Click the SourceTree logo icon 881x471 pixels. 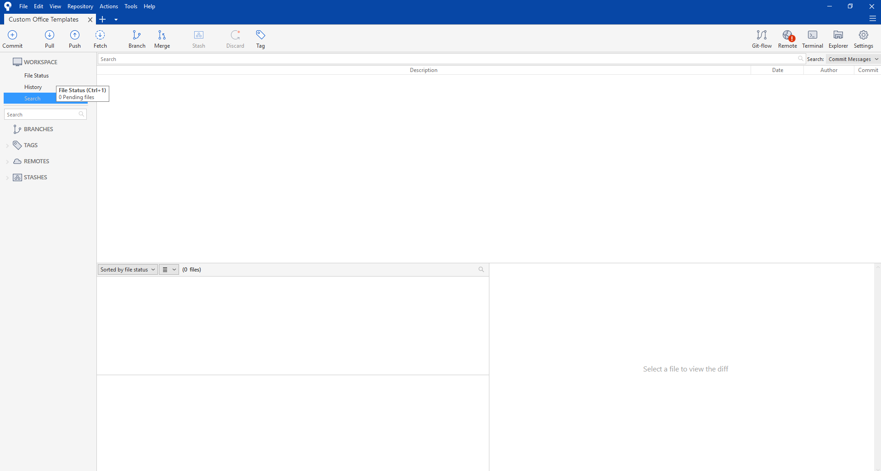pyautogui.click(x=8, y=6)
